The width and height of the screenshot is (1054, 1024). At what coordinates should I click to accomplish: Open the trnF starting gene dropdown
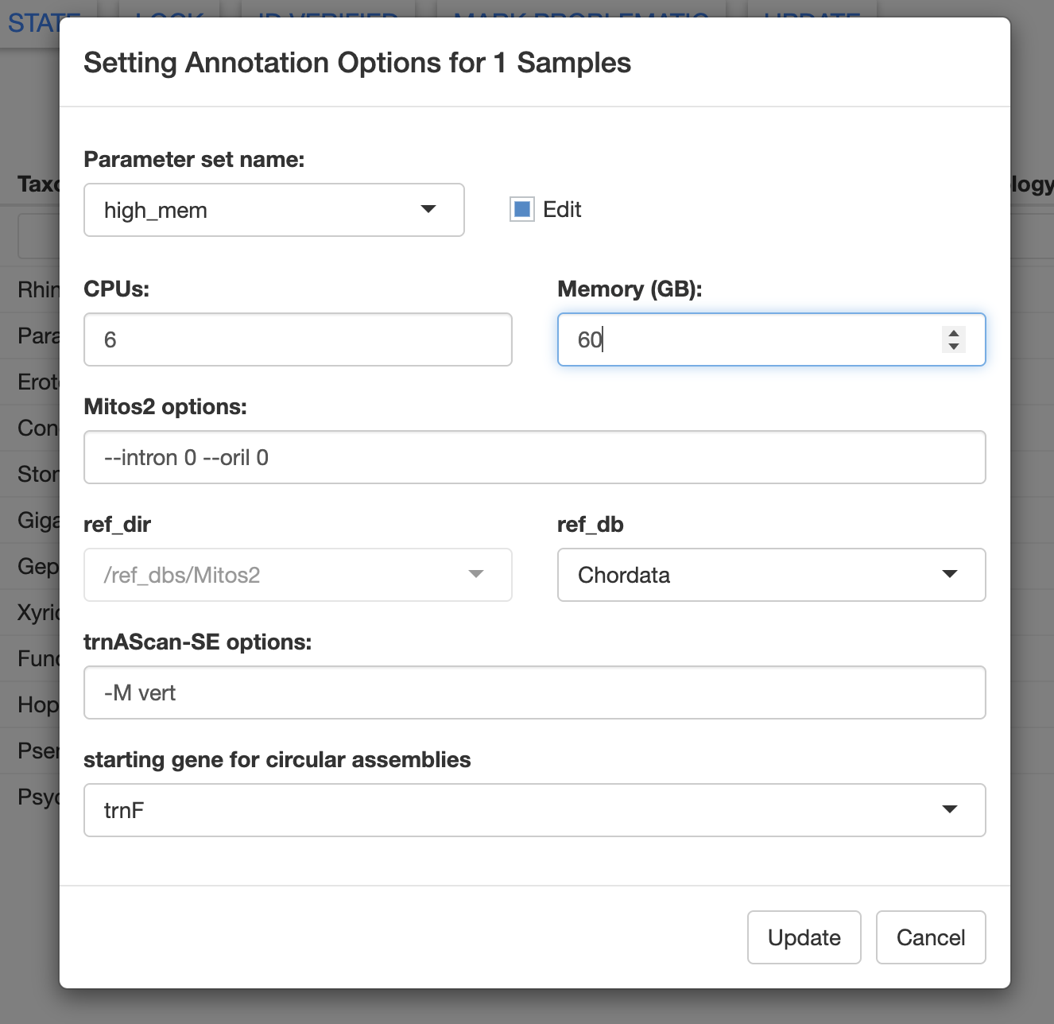[535, 810]
